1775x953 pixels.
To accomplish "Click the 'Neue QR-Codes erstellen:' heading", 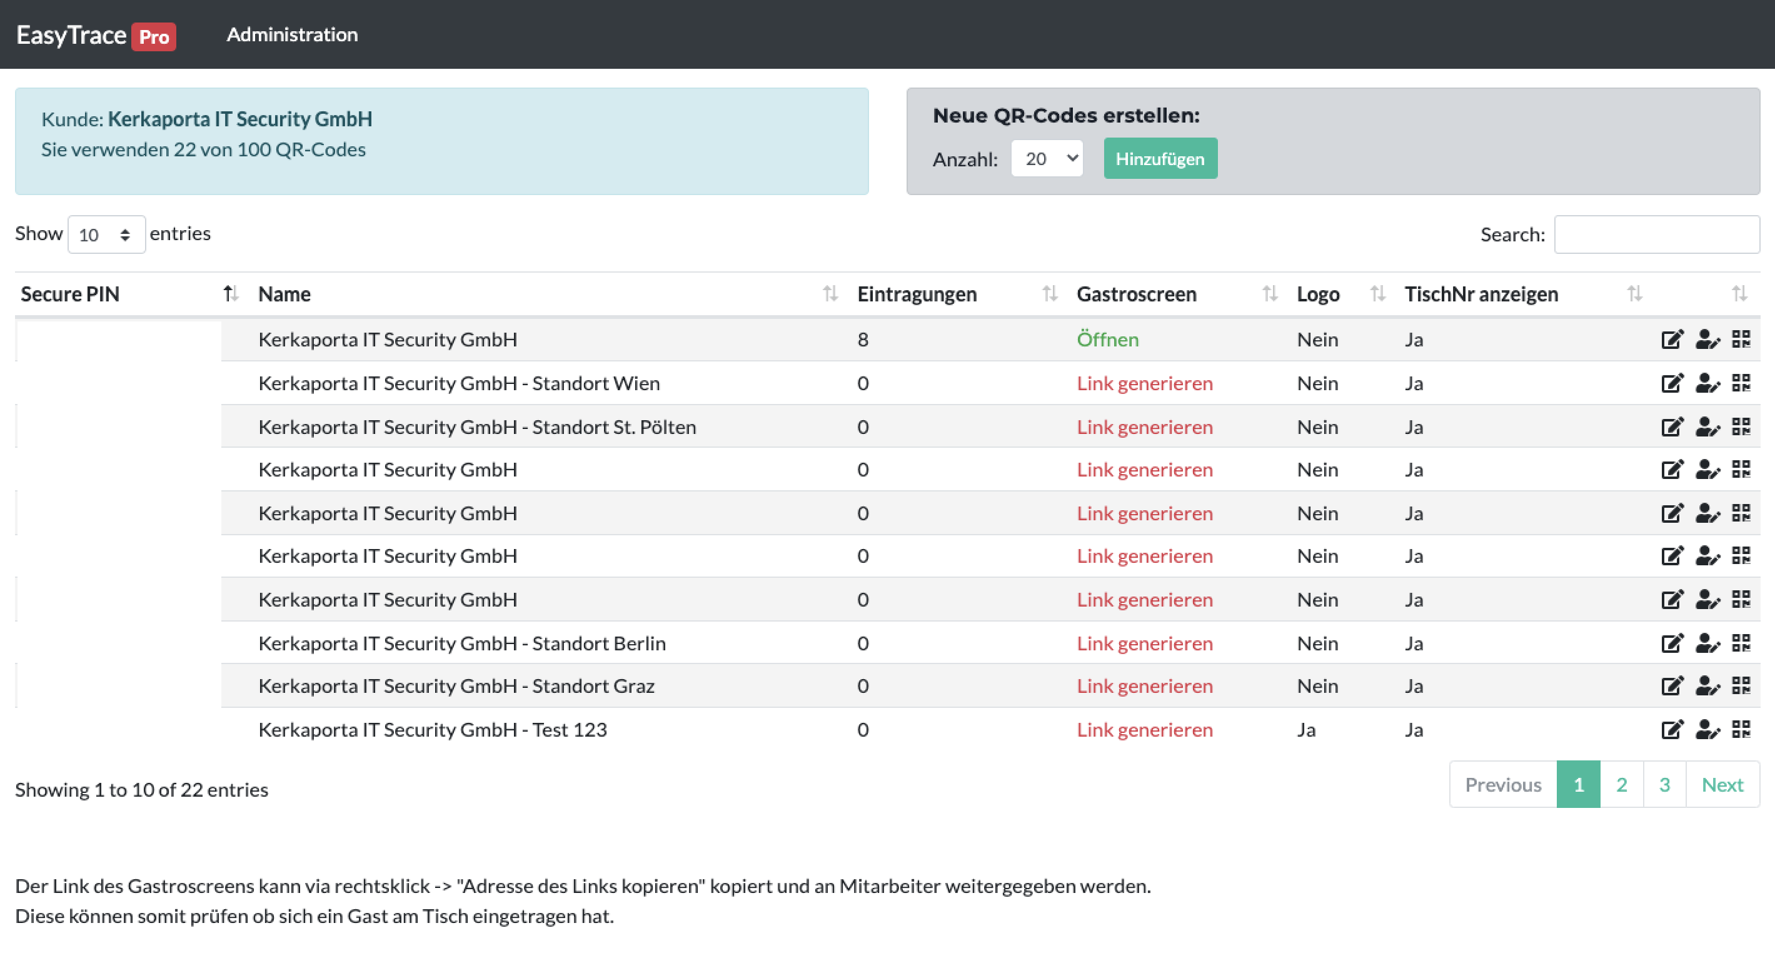I will (x=1066, y=115).
